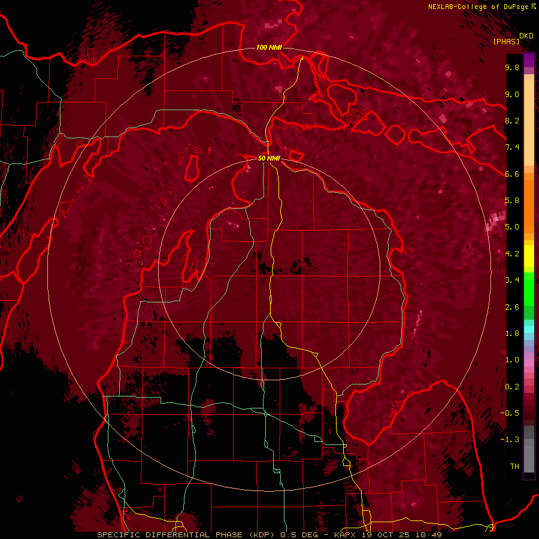
Task: Click the [PHAS] units label above color bar
Action: [506, 41]
